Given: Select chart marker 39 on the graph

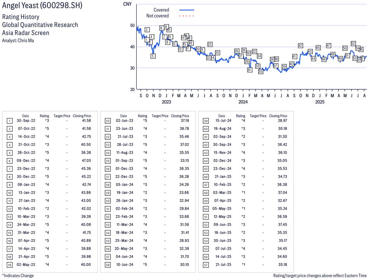Looking at the screenshot, I should (x=284, y=67).
